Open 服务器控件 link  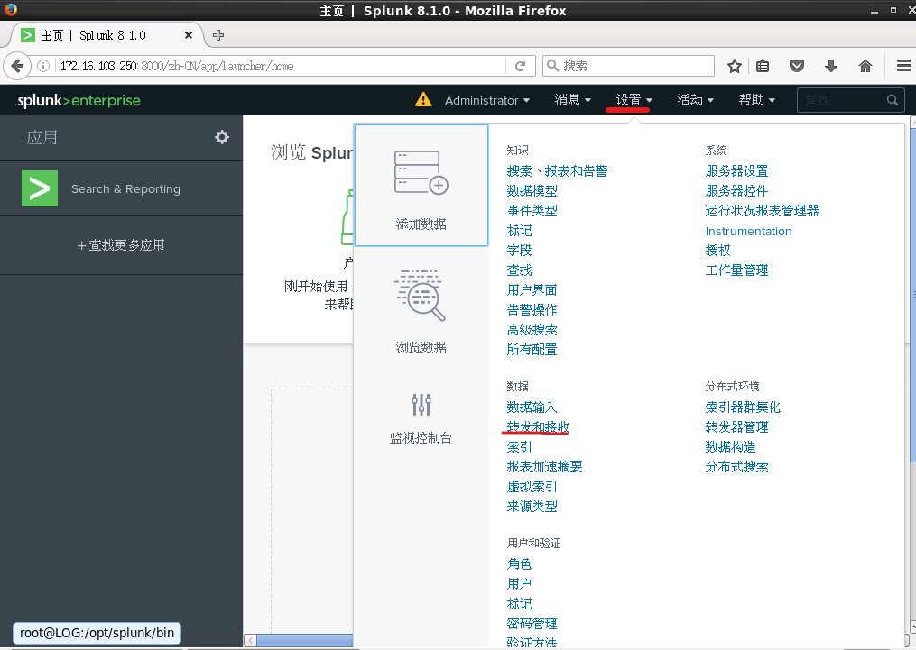[736, 191]
